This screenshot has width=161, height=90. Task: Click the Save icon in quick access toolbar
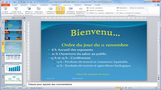tap(6, 2)
